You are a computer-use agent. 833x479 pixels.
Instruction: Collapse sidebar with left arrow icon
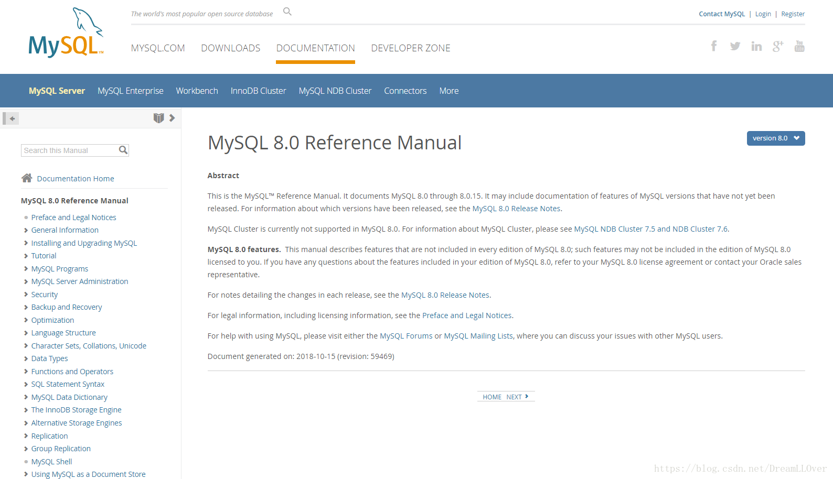(x=10, y=118)
